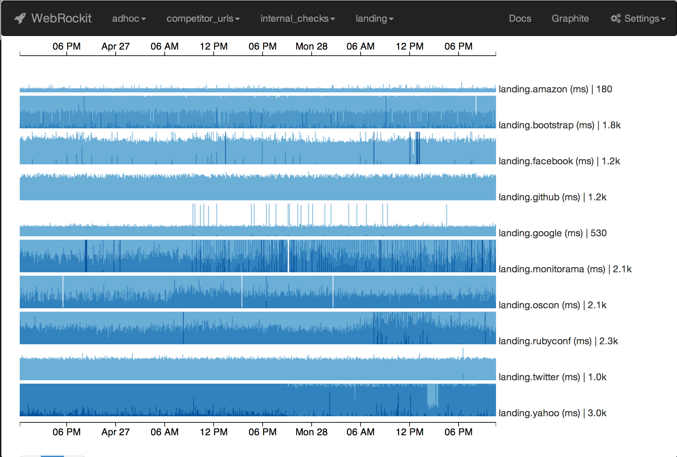
Task: Open the landing dropdown menu
Action: (375, 18)
